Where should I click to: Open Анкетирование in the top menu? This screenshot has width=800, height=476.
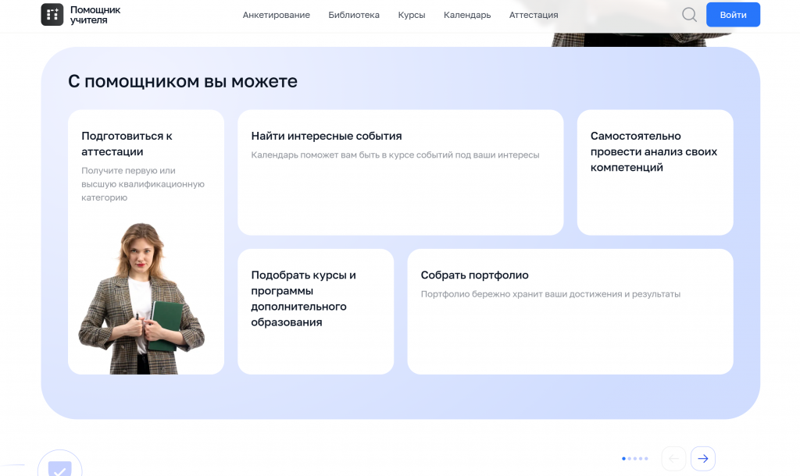point(276,15)
